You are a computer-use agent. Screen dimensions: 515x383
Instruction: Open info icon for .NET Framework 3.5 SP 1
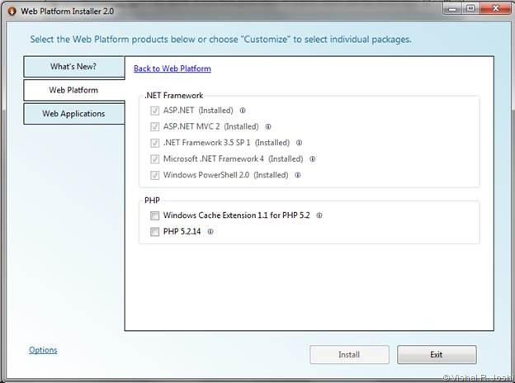299,143
